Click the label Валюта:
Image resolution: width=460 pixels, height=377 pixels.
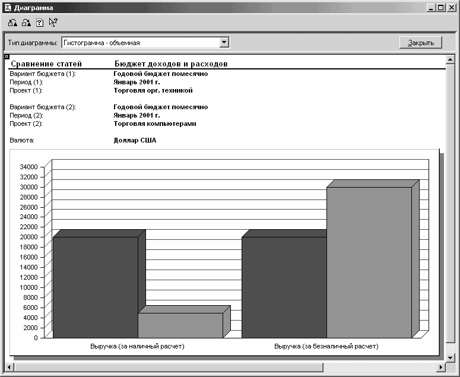point(22,140)
